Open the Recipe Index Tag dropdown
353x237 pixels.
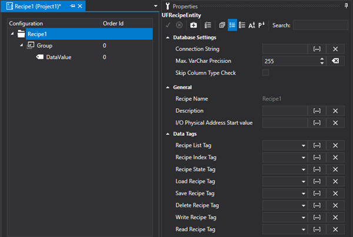[x=304, y=158]
